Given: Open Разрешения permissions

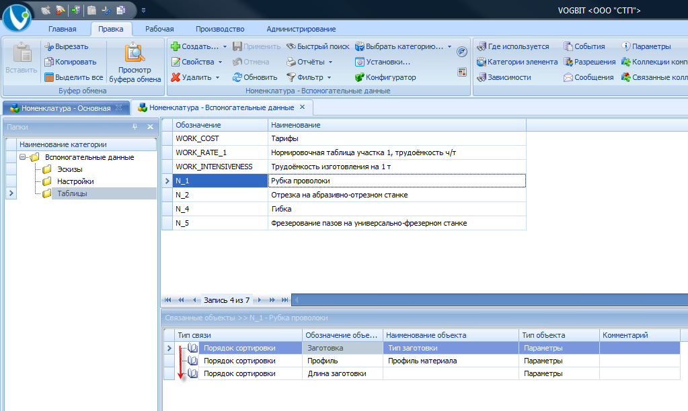Looking at the screenshot, I should [x=589, y=62].
